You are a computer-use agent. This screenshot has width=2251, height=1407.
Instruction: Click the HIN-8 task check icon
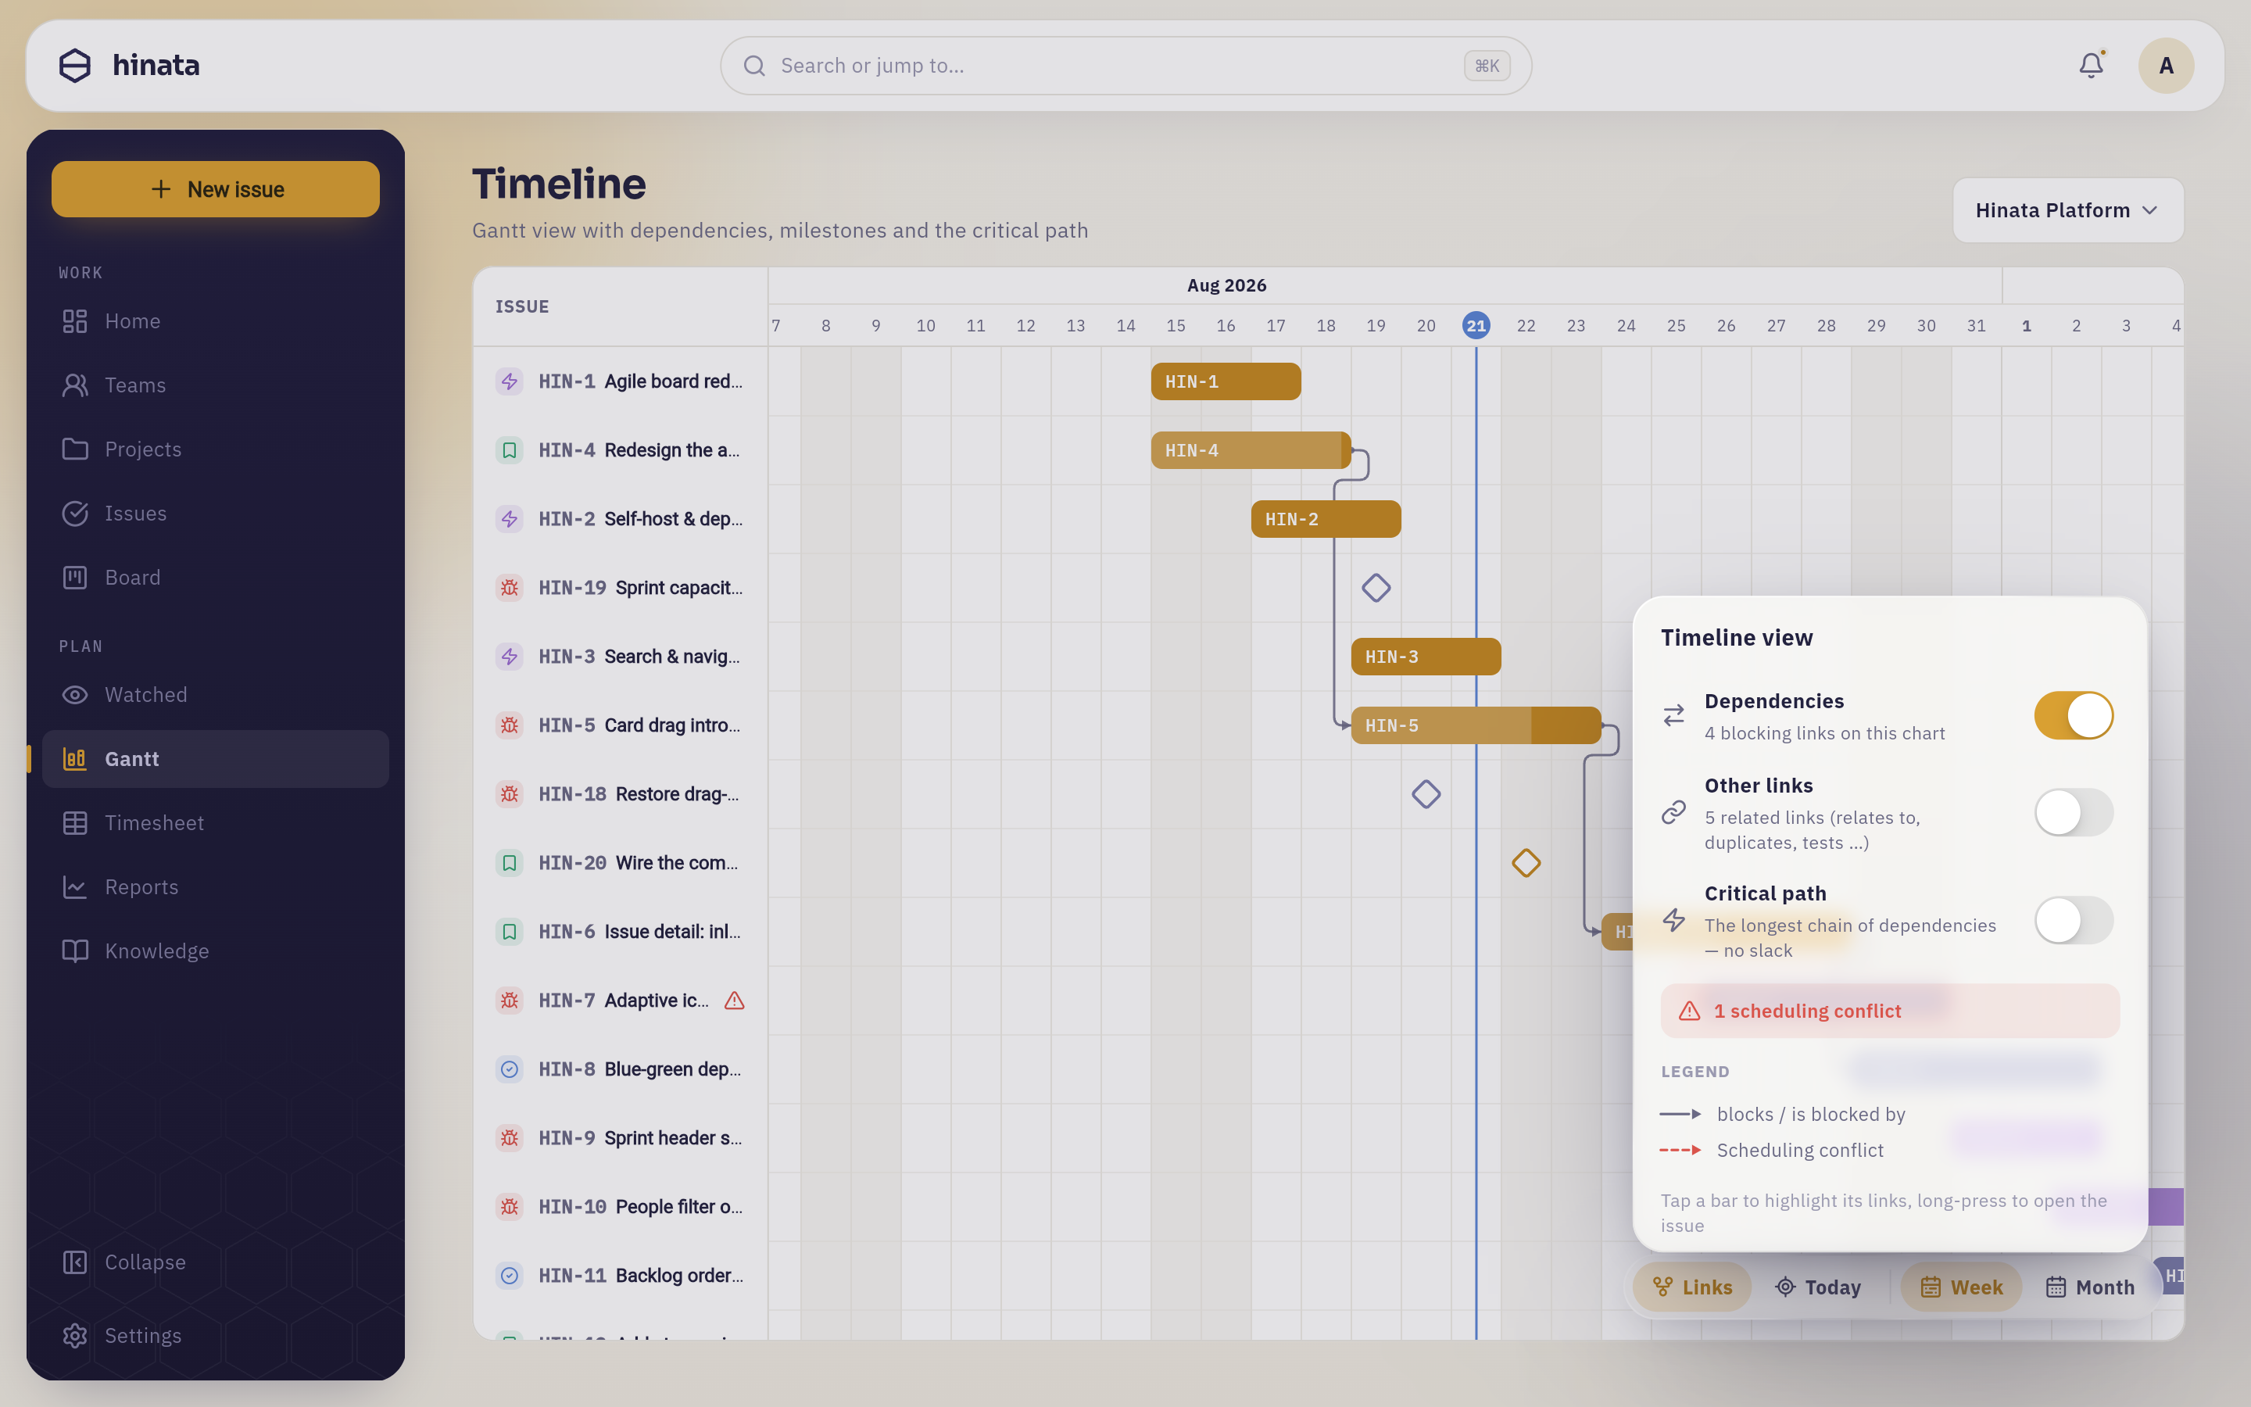pos(509,1069)
